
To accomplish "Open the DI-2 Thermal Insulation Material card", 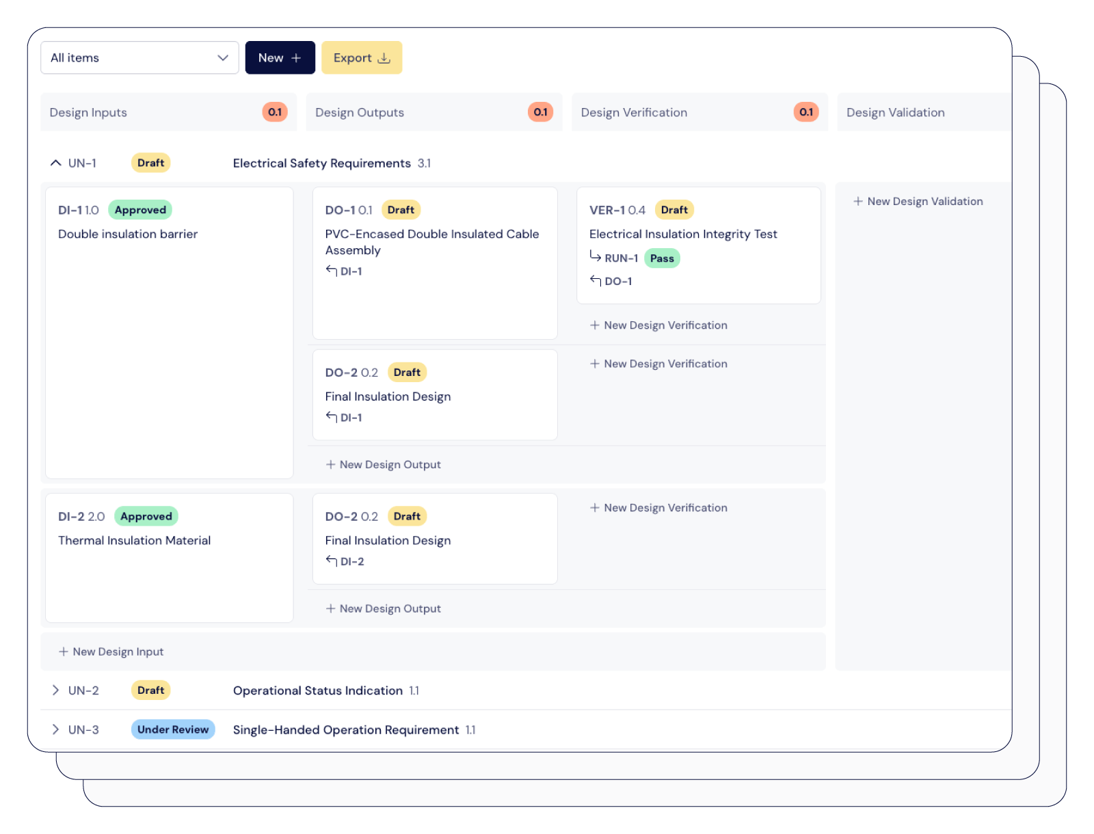I will pos(169,557).
